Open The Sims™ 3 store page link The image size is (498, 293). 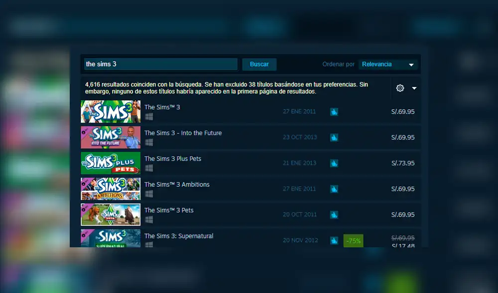(x=162, y=107)
